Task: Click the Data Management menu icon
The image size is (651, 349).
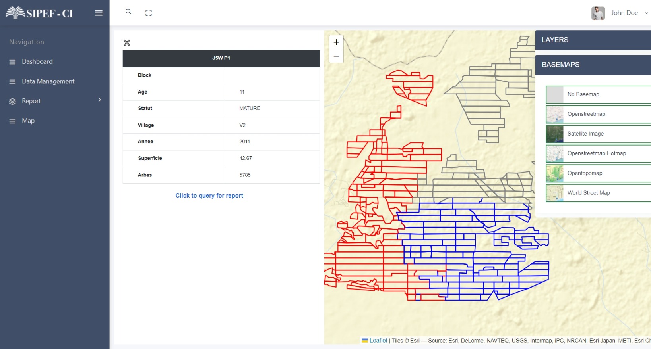Action: click(12, 82)
